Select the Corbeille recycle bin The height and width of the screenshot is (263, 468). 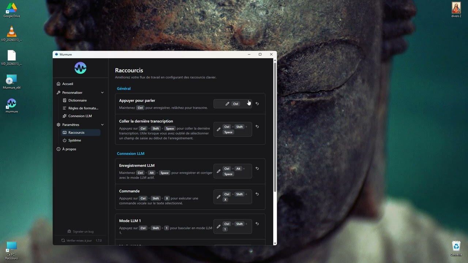point(456,248)
